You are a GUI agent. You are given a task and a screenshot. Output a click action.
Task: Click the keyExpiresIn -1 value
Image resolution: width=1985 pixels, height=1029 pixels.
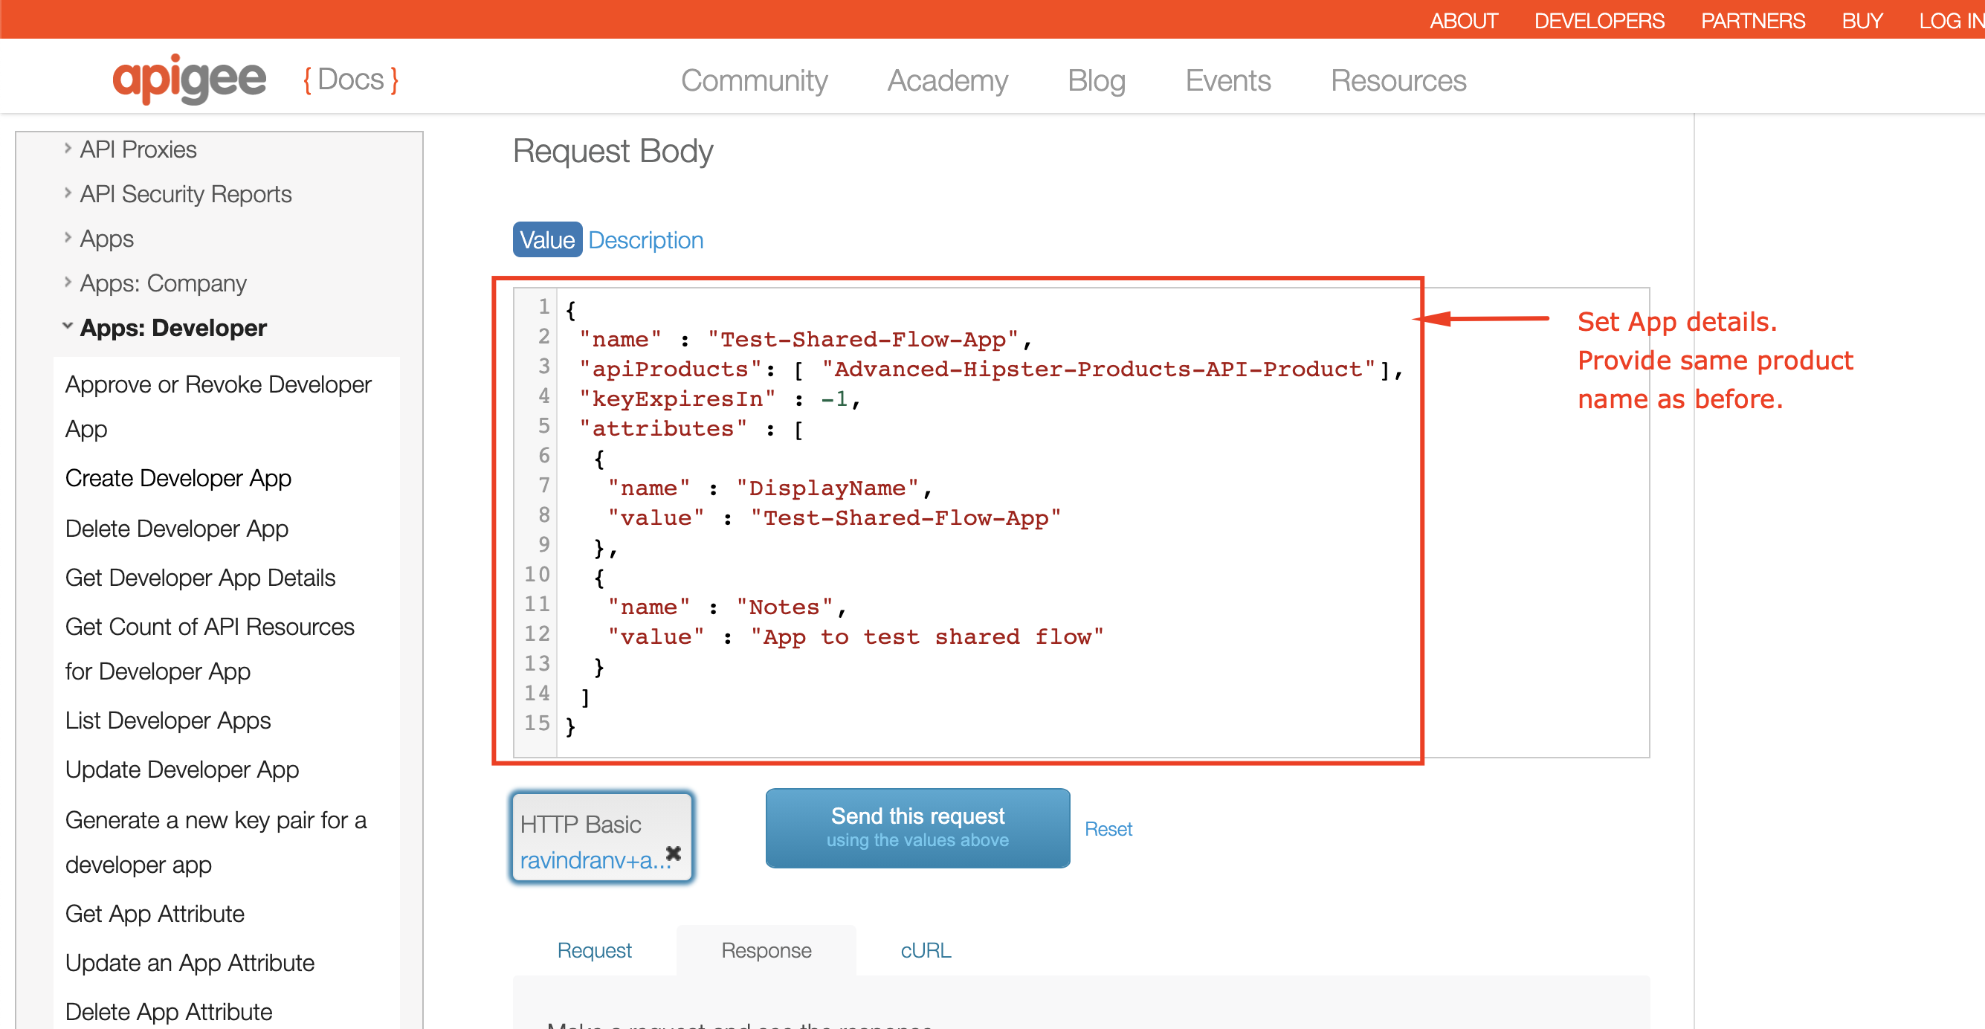835,399
